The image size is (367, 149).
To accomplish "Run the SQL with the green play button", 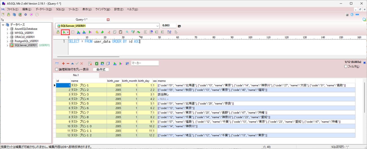I will tap(64, 32).
